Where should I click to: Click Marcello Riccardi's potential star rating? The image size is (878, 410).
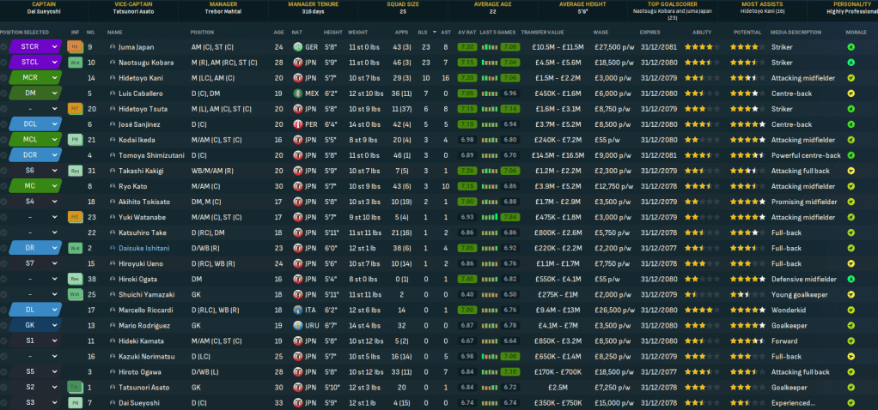[746, 311]
